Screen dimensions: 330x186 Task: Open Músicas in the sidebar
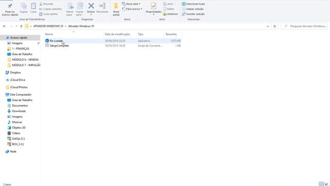pos(17,122)
